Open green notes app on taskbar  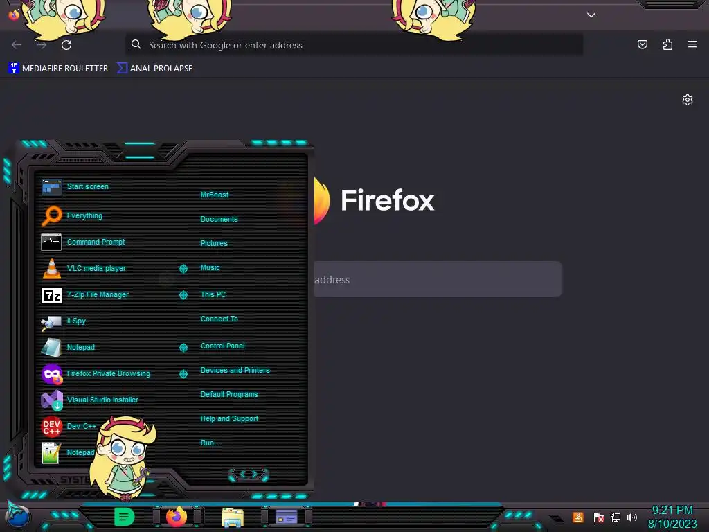click(x=124, y=517)
